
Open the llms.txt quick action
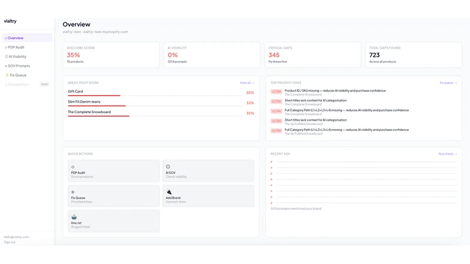pyautogui.click(x=113, y=221)
